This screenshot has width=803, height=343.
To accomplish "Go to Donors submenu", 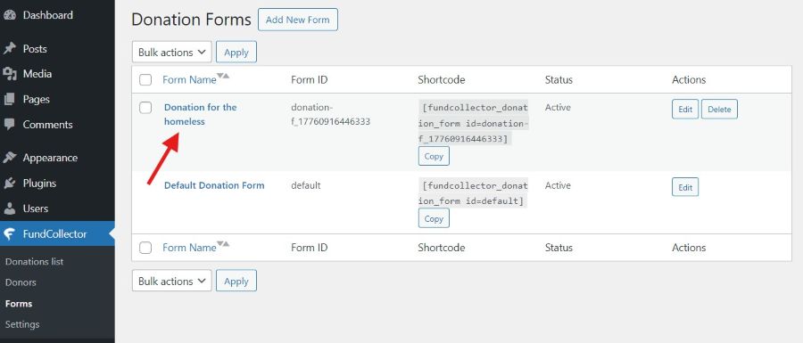I will 21,282.
